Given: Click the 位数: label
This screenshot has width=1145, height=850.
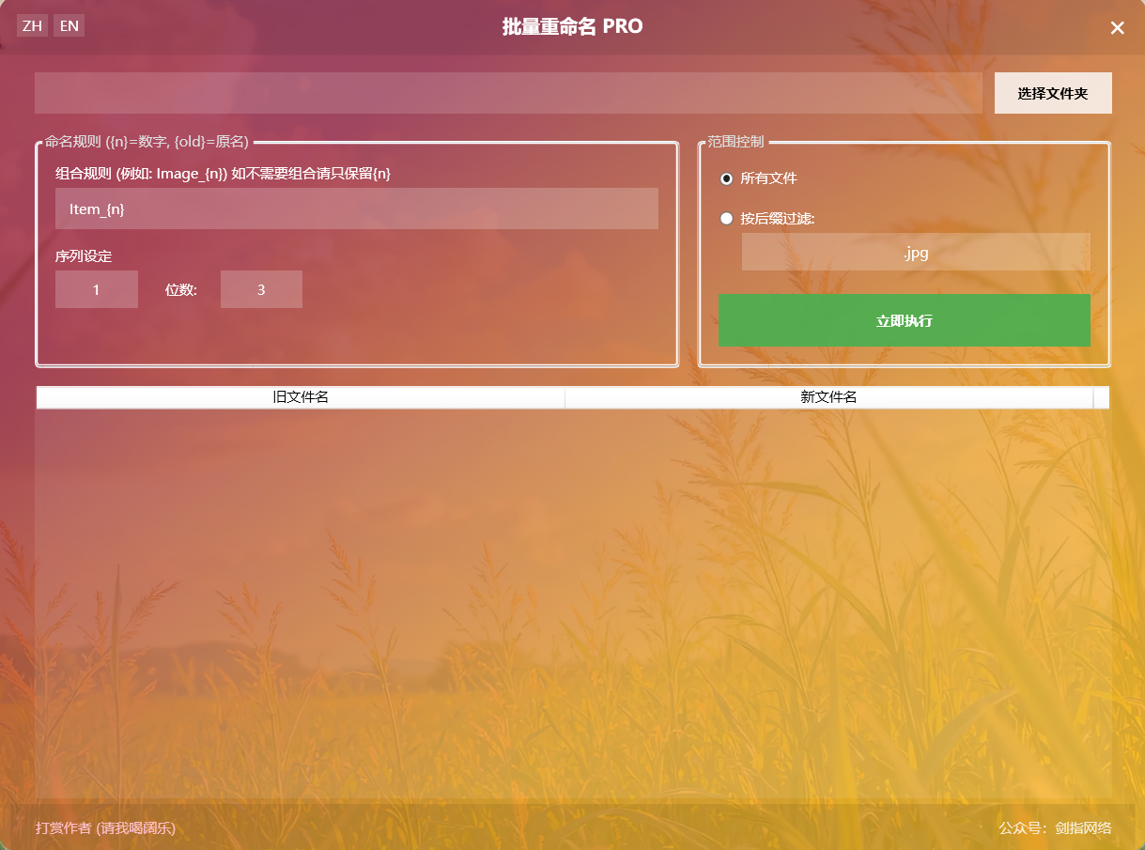Looking at the screenshot, I should pyautogui.click(x=180, y=290).
